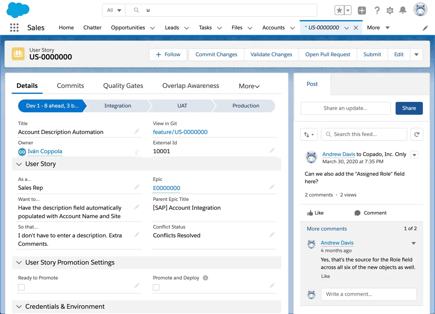Open the Opportunities nav dropdown chevron
The width and height of the screenshot is (435, 314).
pos(152,28)
